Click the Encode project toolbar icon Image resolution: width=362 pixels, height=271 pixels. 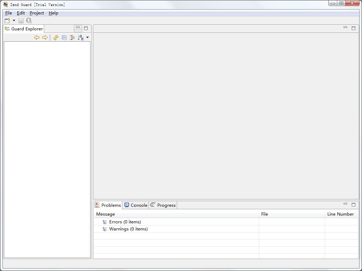[x=29, y=21]
